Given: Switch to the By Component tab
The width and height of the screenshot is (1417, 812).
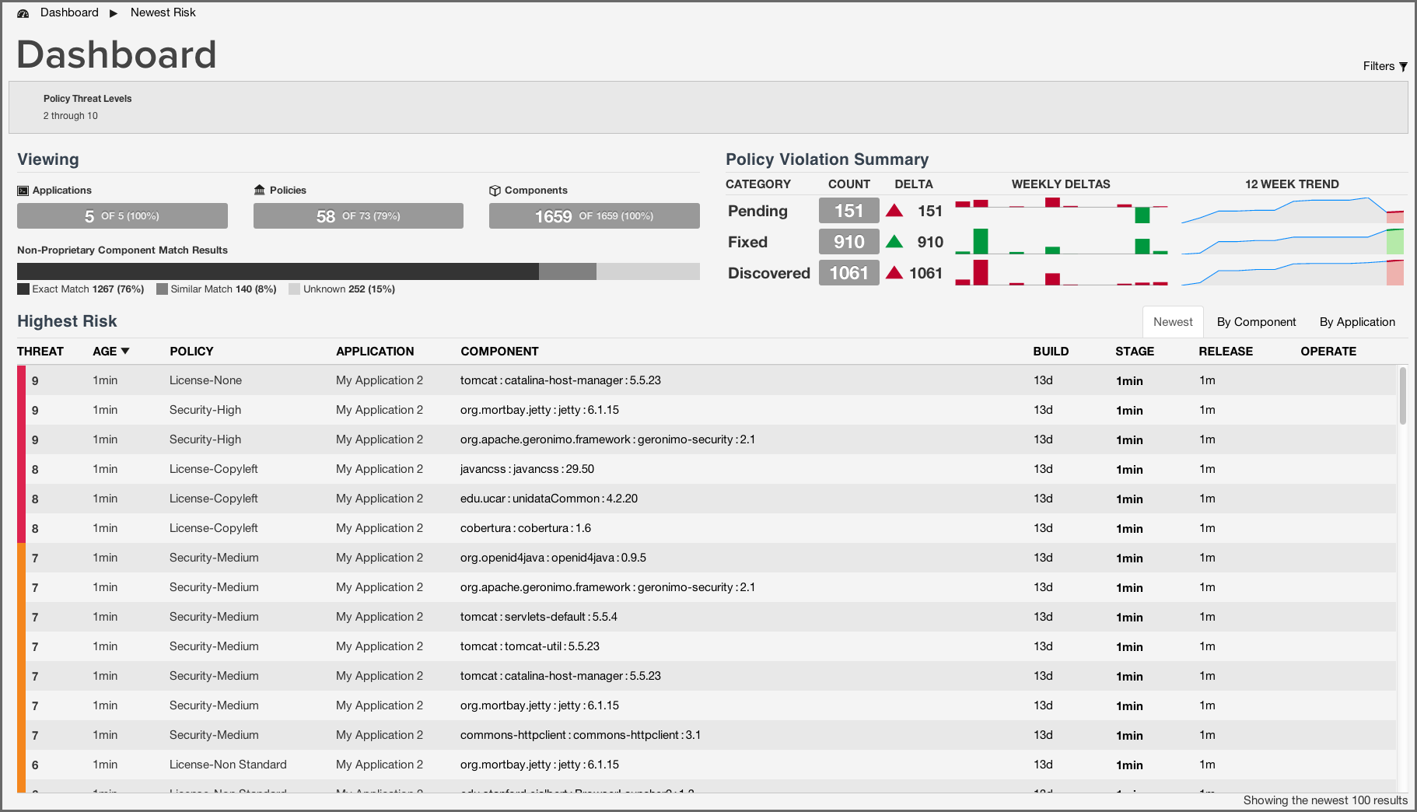Looking at the screenshot, I should click(x=1256, y=322).
